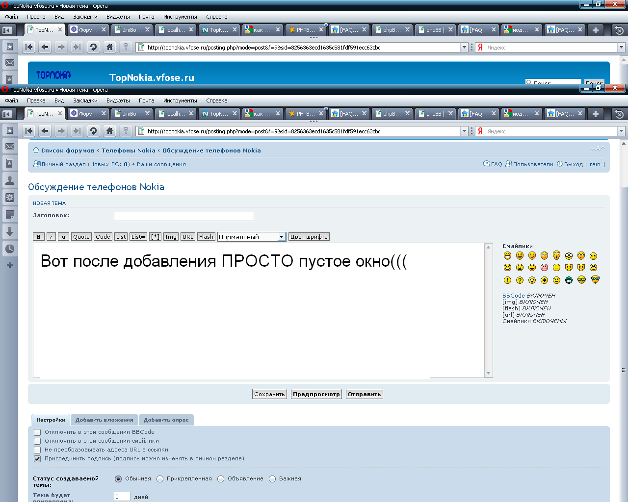Open the 'Нормальный' font size dropdown
This screenshot has height=502, width=628.
coord(252,237)
